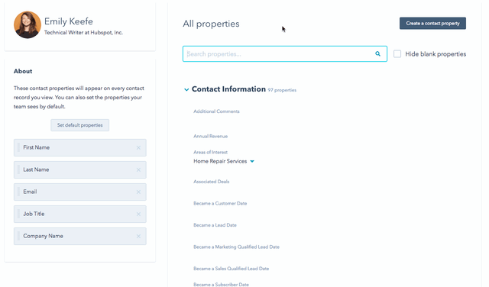Select the Became a Lead Date property
Image resolution: width=489 pixels, height=287 pixels.
point(215,225)
